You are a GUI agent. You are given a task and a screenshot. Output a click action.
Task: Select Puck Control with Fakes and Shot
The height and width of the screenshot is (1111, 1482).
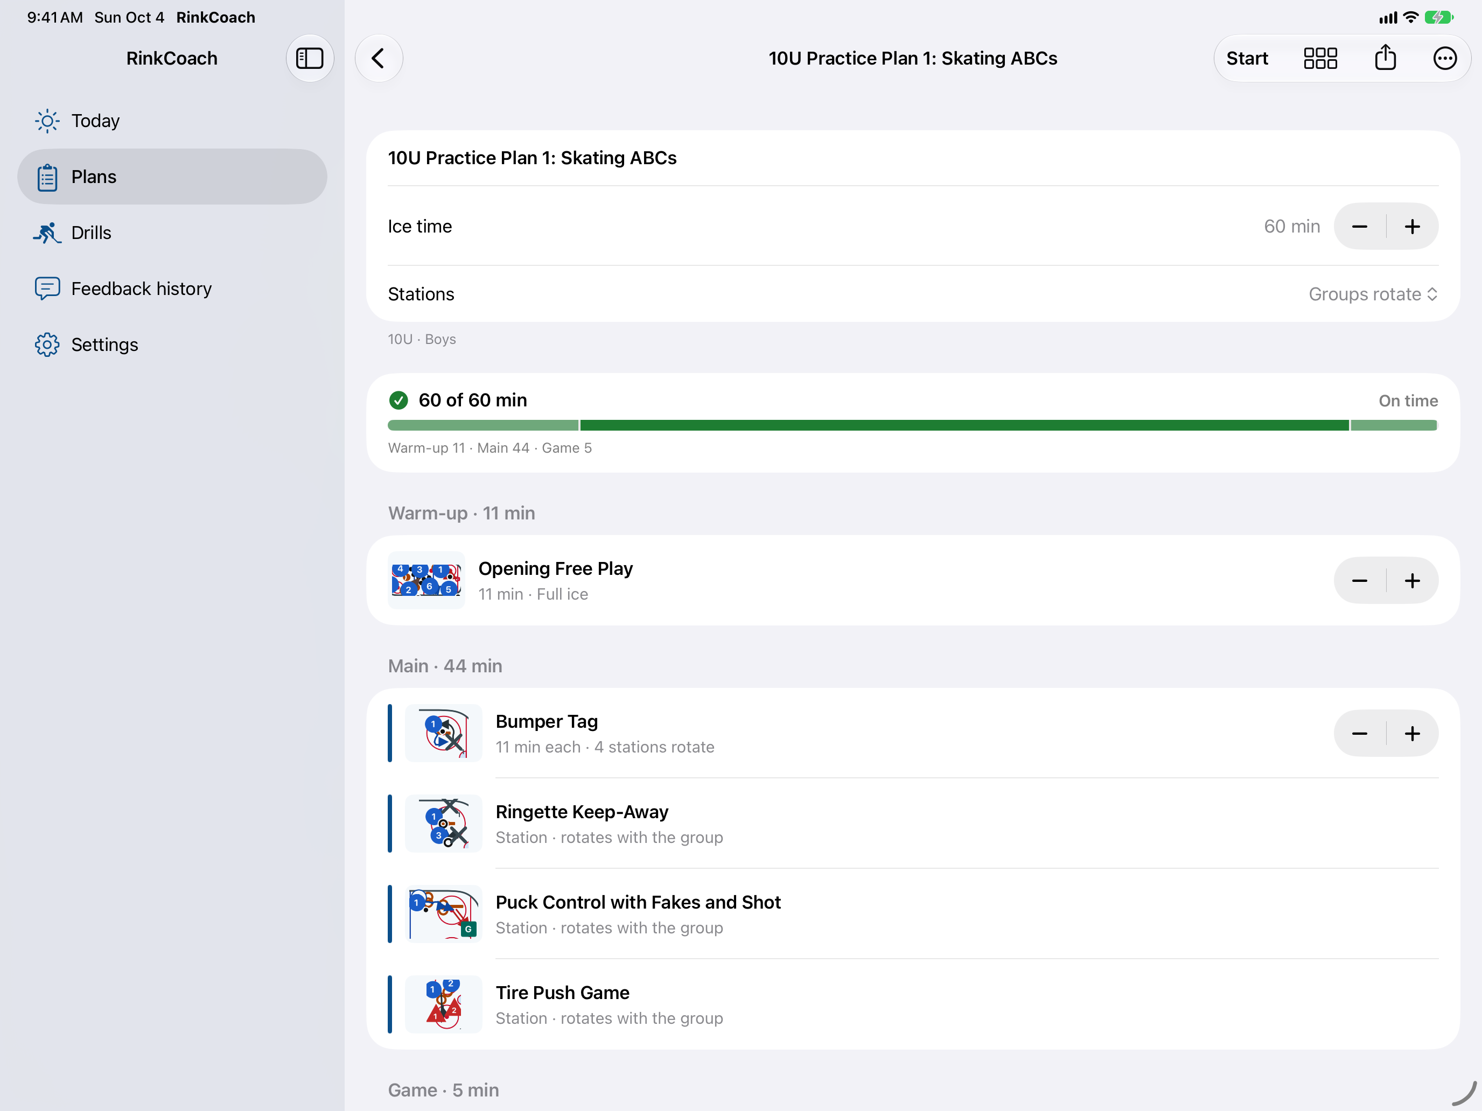coord(638,902)
